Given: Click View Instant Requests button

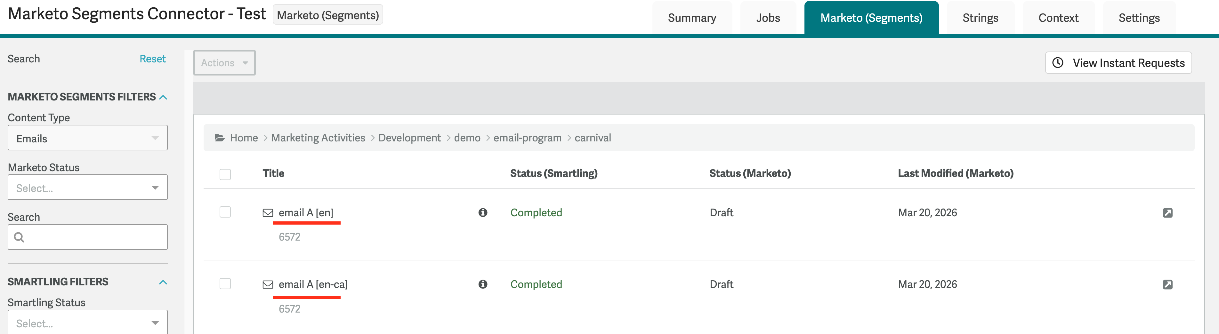Looking at the screenshot, I should (x=1118, y=62).
